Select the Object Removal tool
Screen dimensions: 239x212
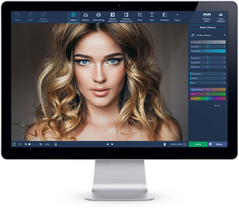click(x=112, y=17)
